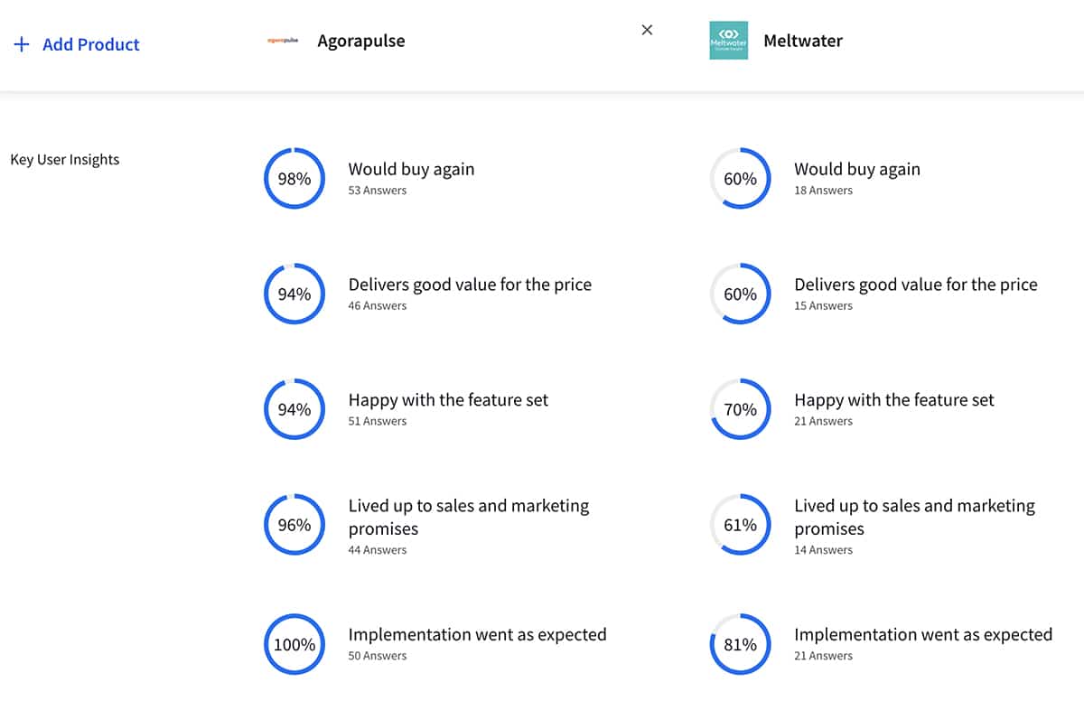
Task: Click Meltwater 81% Implementation progress ring
Action: click(x=741, y=644)
